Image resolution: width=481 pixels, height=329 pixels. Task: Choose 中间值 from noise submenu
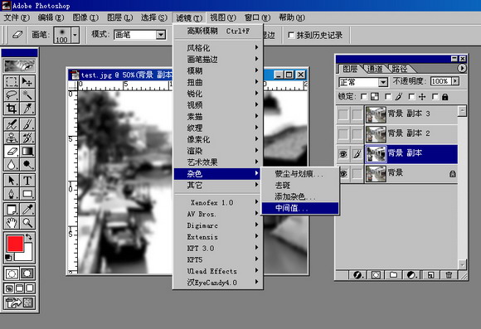[x=300, y=208]
